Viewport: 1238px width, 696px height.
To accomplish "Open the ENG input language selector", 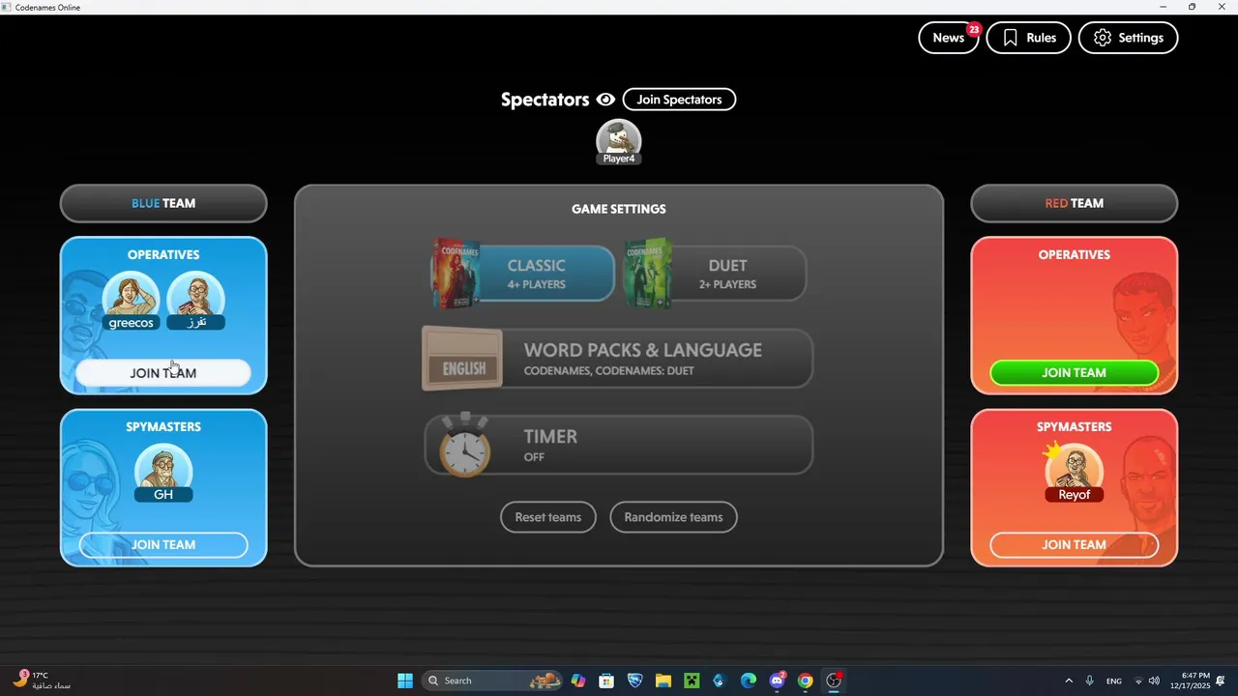I will click(x=1114, y=681).
